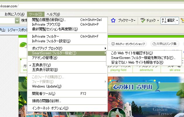The width and height of the screenshot is (184, 117).
Task: Open the お気に入り menu
Action: pos(14,14)
